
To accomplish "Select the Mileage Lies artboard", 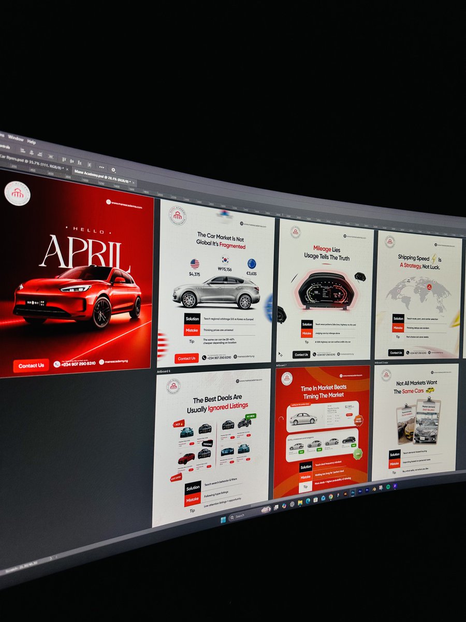I will point(325,289).
